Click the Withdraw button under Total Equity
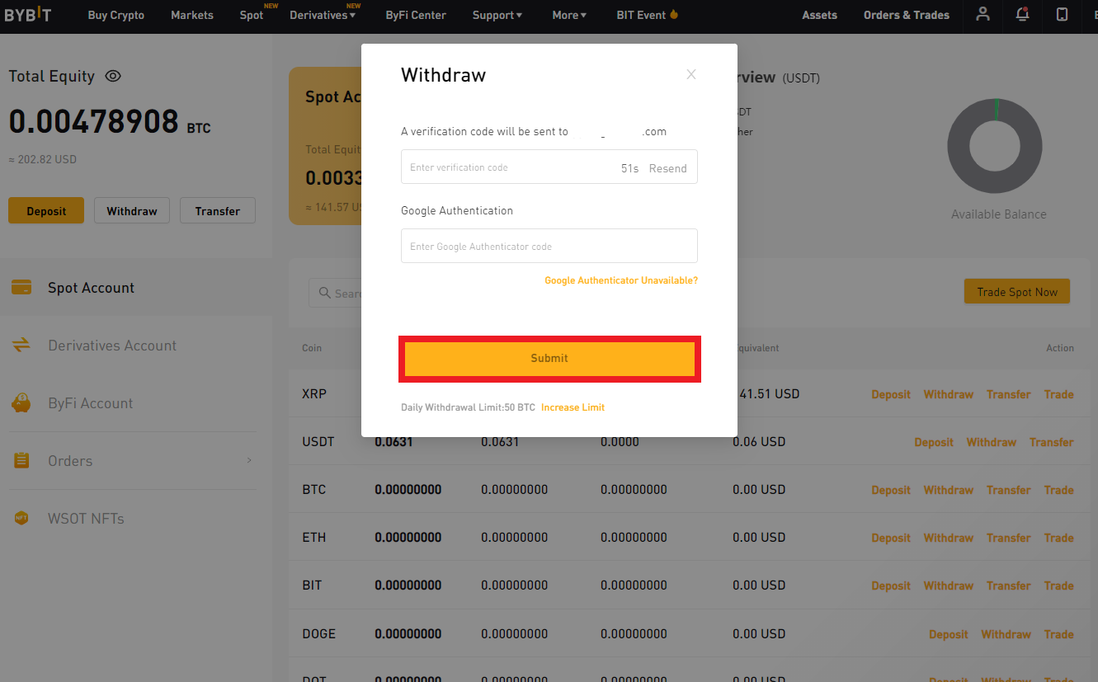 tap(132, 211)
